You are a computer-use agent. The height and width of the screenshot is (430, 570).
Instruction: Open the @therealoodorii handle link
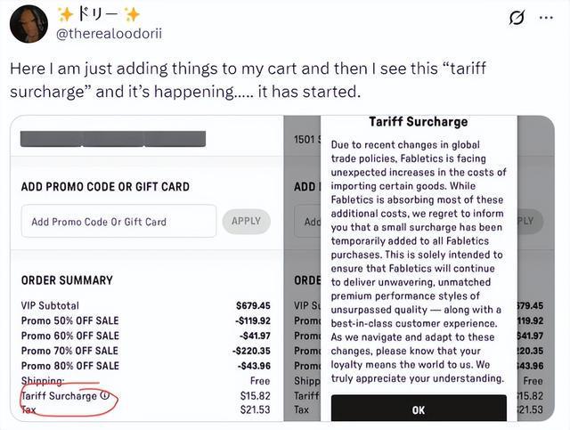(110, 33)
